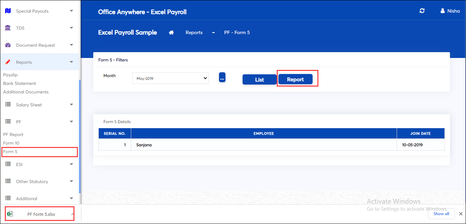The width and height of the screenshot is (466, 224).
Task: Click the Salary Sheet menu label
Action: click(x=29, y=105)
